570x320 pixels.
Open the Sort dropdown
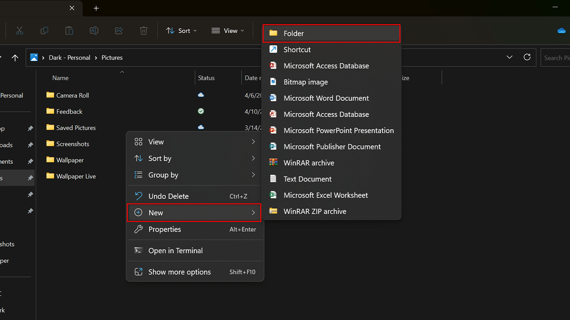click(x=181, y=30)
